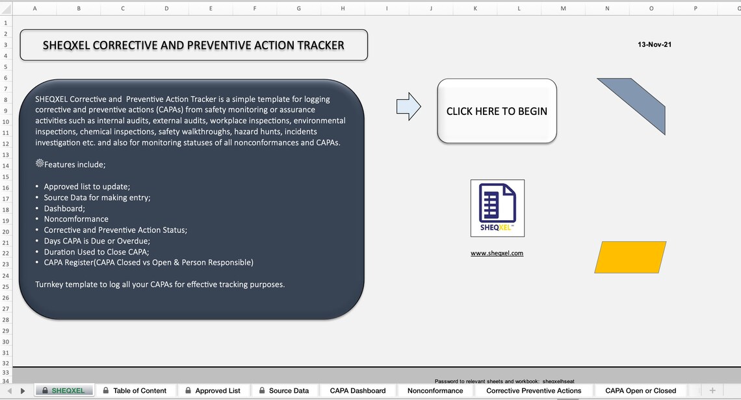Viewport: 741px width, 400px height.
Task: Open the Corrective Preventive Actions sheet
Action: coord(533,390)
